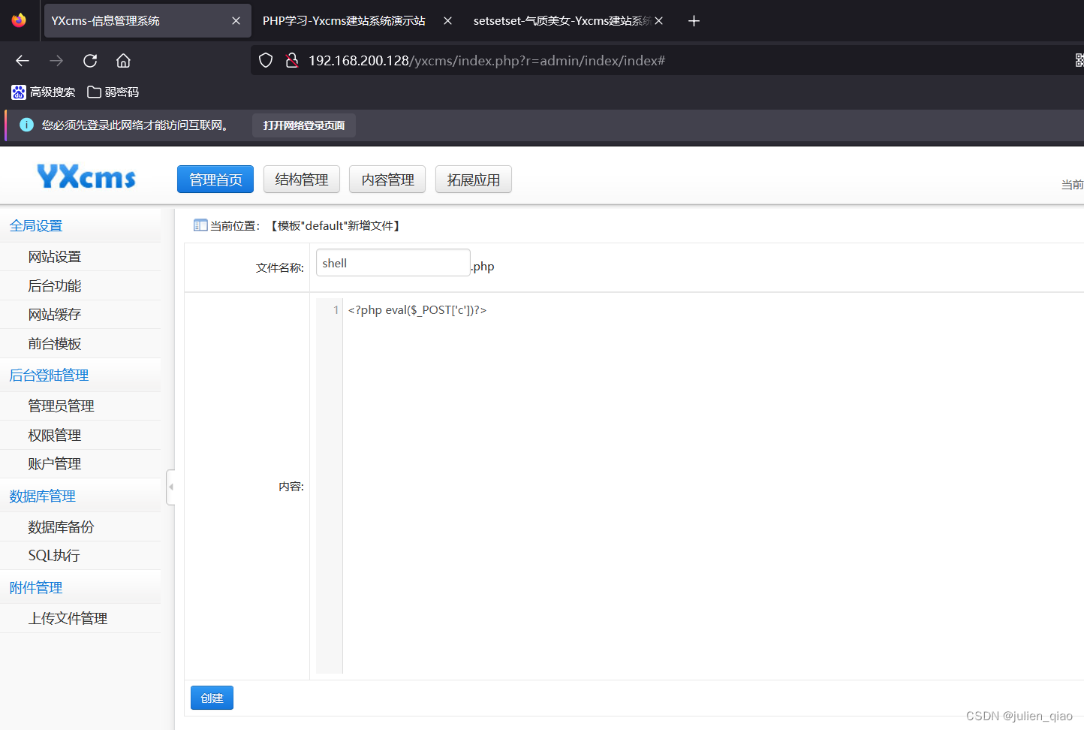
Task: Click the 当前位置 breadcrumb icon
Action: [x=200, y=225]
